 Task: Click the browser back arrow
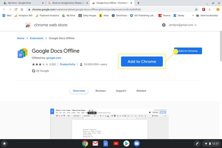(4, 10)
